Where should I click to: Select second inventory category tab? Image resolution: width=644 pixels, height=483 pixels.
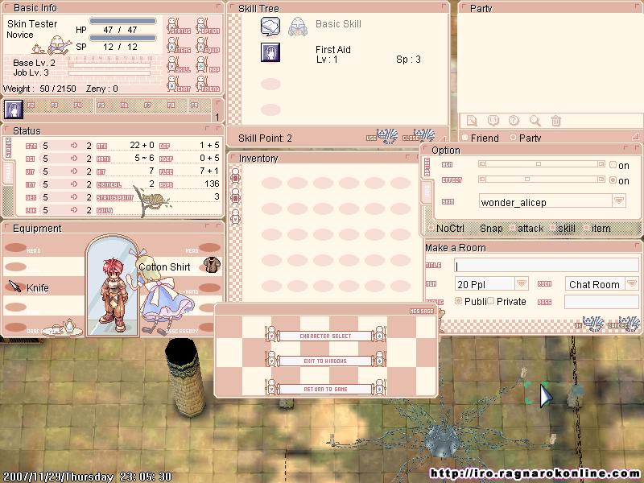coord(235,197)
